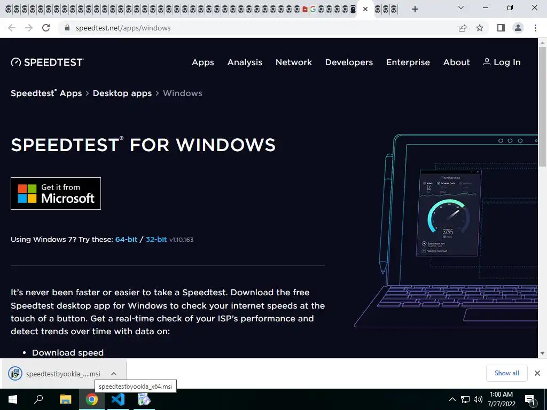Viewport: 547px width, 410px height.
Task: Close the downloads bar
Action: coord(537,373)
